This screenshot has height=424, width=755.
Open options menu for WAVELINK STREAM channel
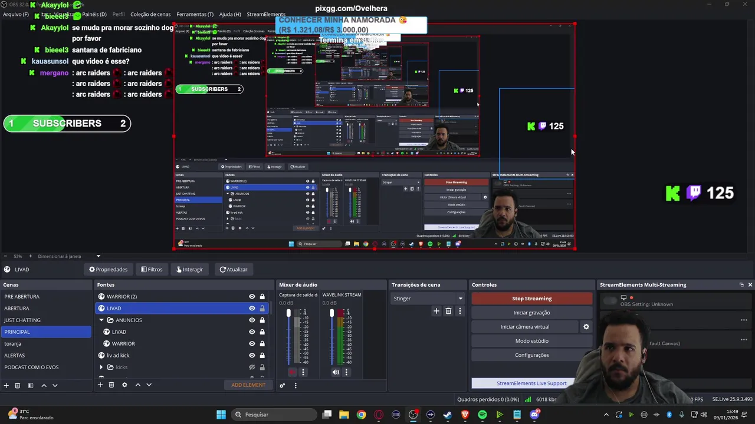click(x=346, y=372)
